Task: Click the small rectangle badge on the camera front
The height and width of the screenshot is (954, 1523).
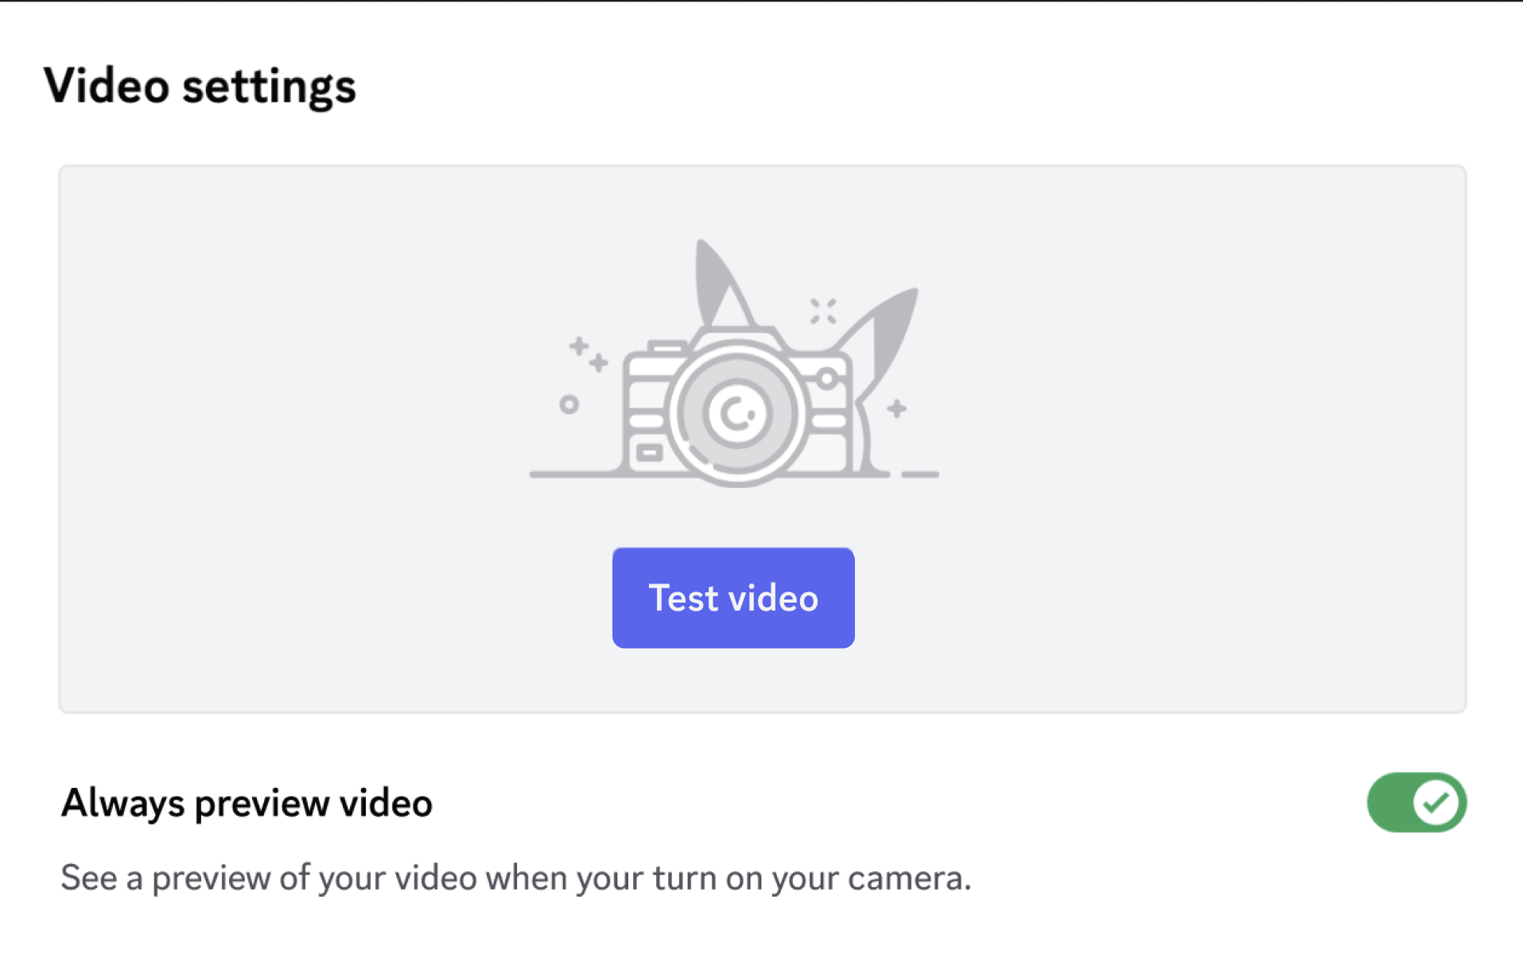Action: click(649, 453)
